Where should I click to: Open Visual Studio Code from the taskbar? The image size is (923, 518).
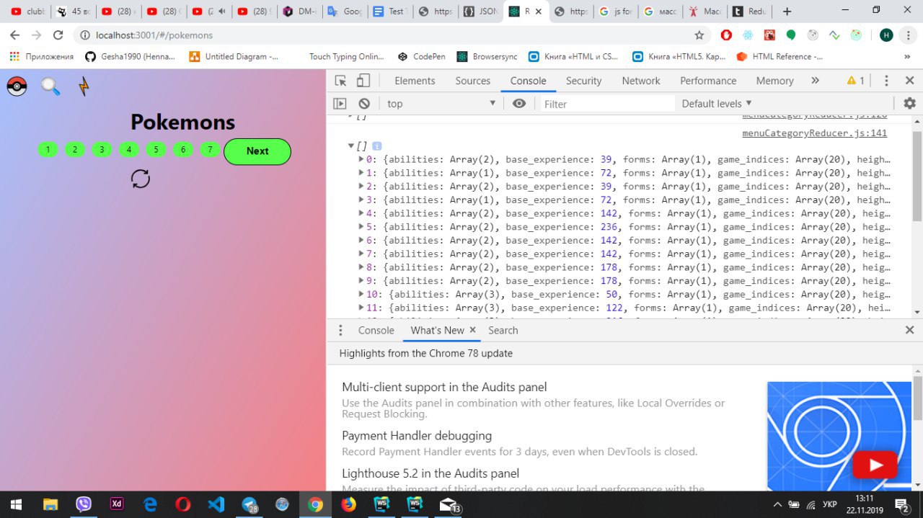(x=216, y=504)
